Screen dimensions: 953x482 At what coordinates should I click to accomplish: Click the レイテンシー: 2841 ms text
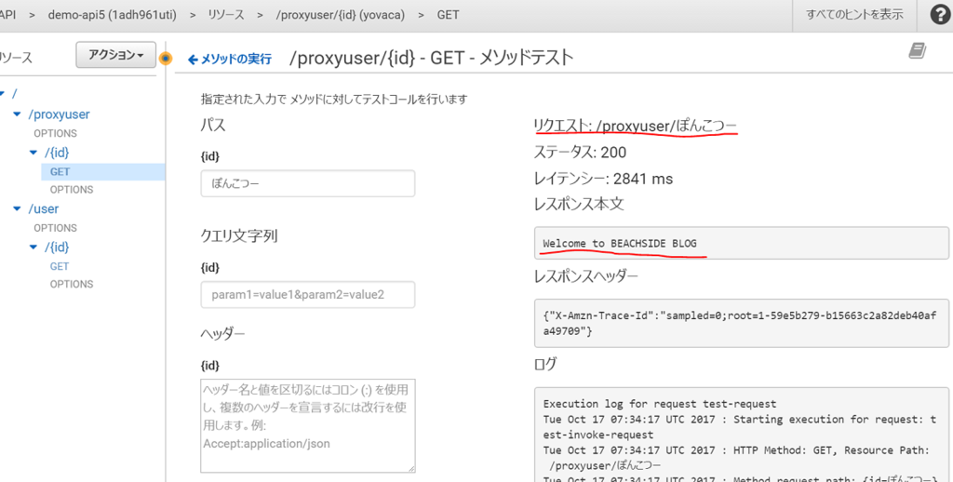point(603,179)
